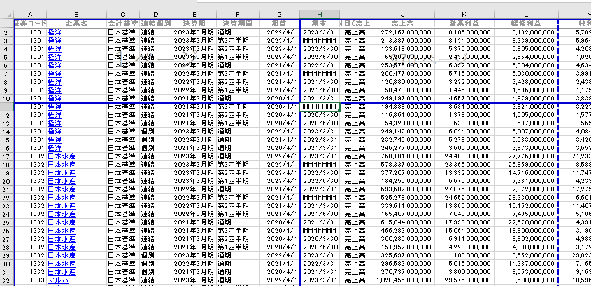591x286 pixels.
Task: Select the cell with 272,167,000,000
Action: pyautogui.click(x=402, y=32)
